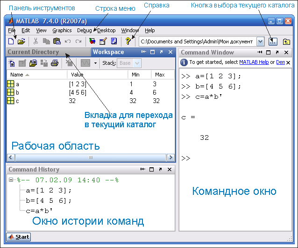298x248 pixels.
Task: Select variable a in Workspace
Action: click(91, 84)
